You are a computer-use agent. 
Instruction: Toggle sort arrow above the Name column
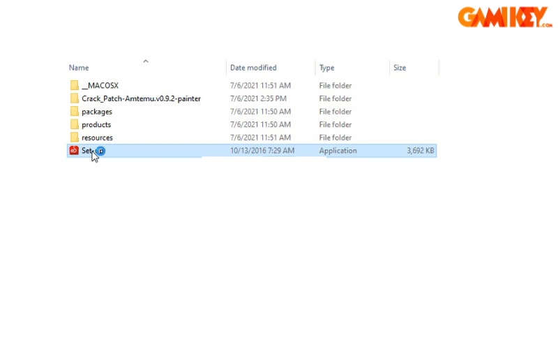point(146,61)
